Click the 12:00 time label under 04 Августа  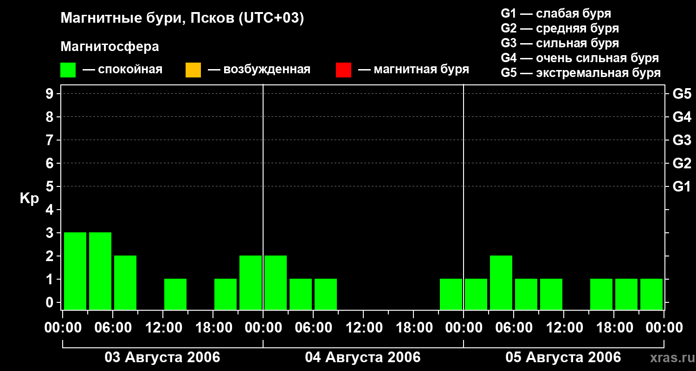(x=363, y=327)
